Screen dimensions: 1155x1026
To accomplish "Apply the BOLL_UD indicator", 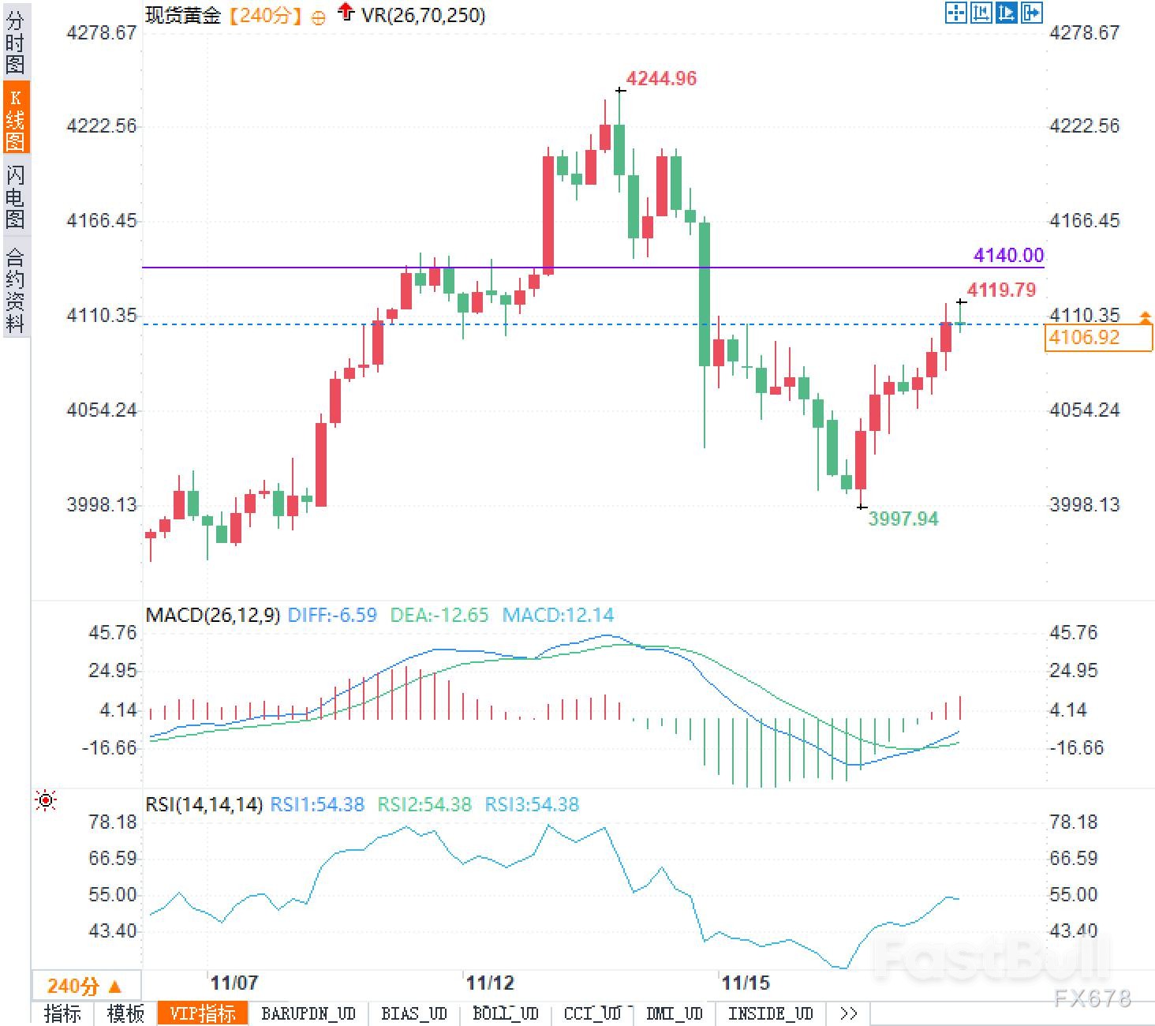I will point(506,1013).
